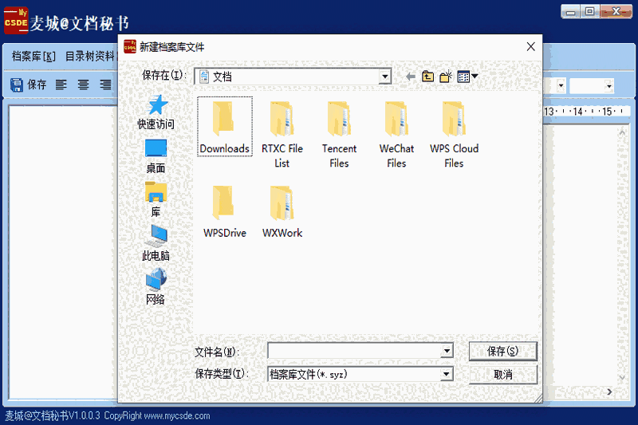This screenshot has width=638, height=425.
Task: Go to 库 libraries location
Action: tap(156, 199)
